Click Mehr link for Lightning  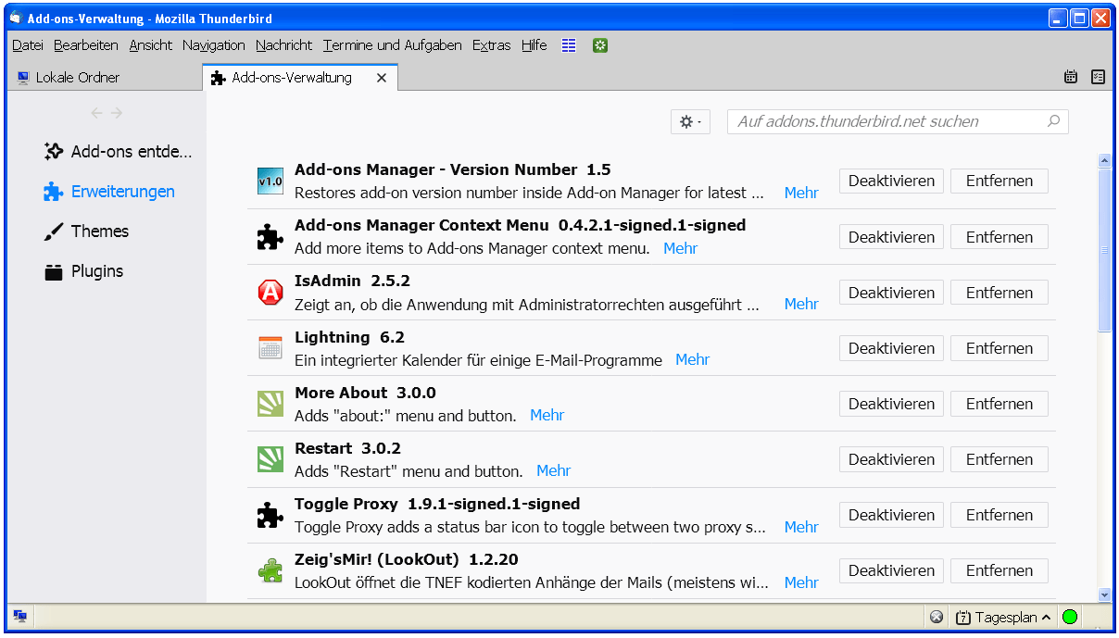click(692, 360)
